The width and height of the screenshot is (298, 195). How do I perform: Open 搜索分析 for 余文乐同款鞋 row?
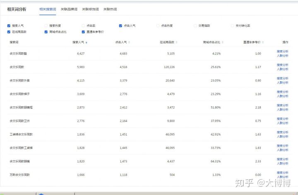(282, 52)
